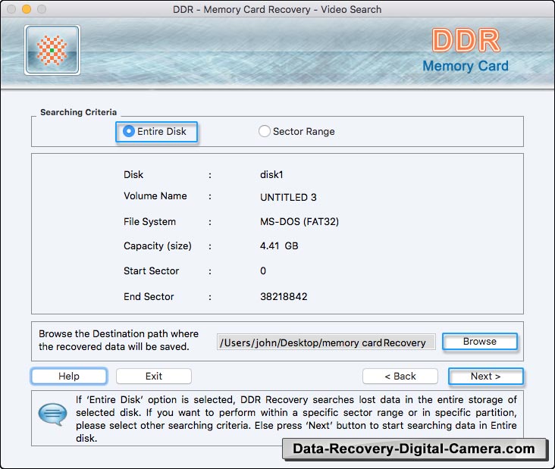Screen dimensions: 555x469
Task: Click the Browse the Destination path description
Action: click(118, 340)
